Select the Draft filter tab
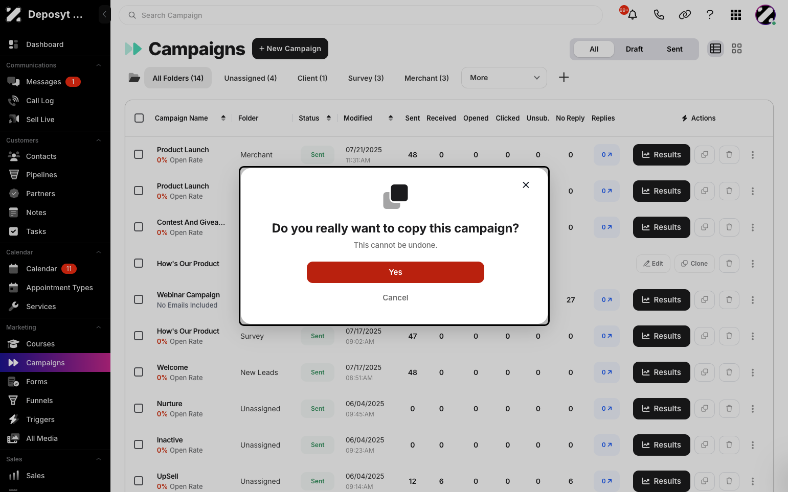The height and width of the screenshot is (492, 788). coord(634,49)
